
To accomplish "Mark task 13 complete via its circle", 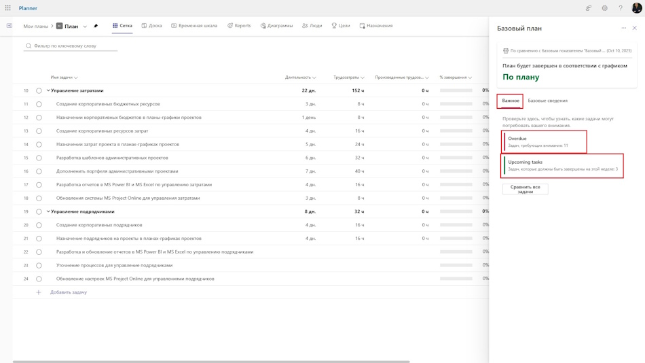I will tap(39, 131).
